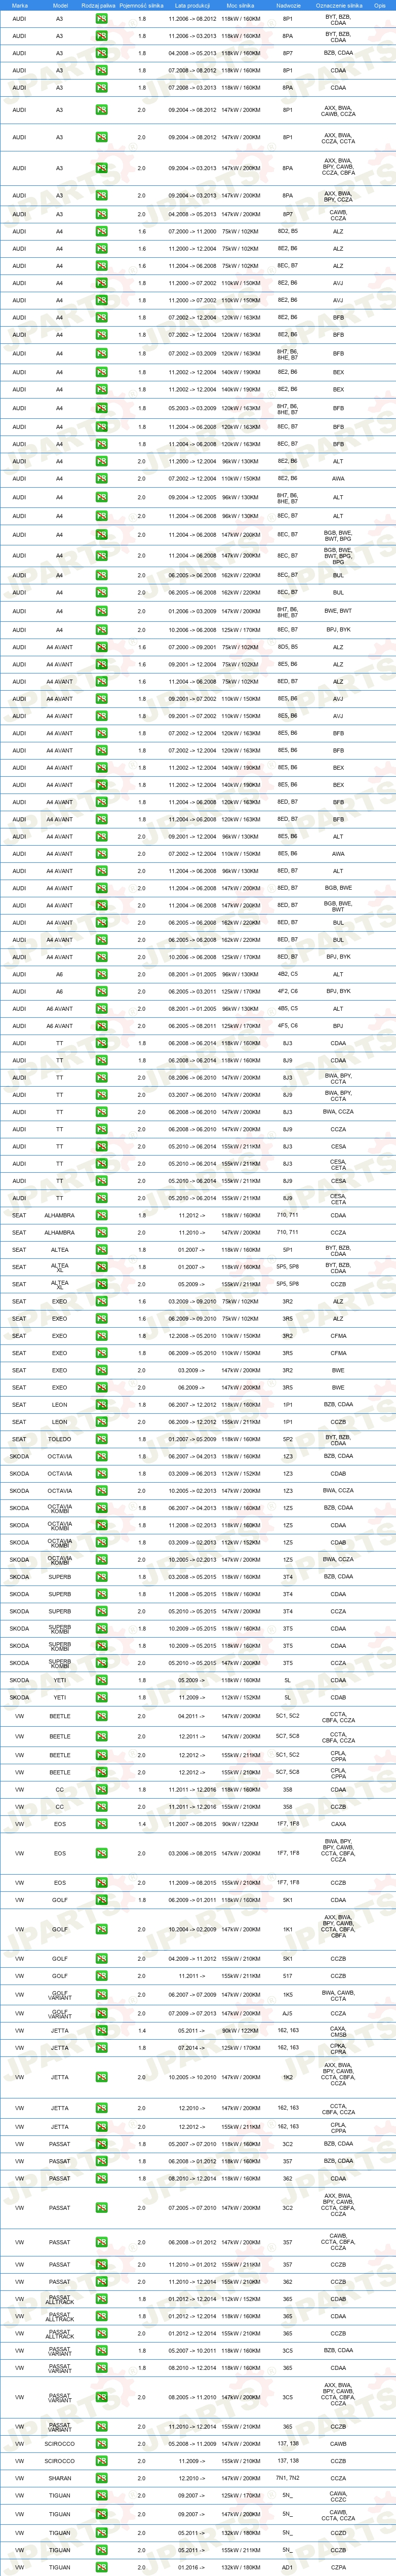Select the 5P2 body cell in TOLEDO row
This screenshot has width=396, height=2576.
288,1439
